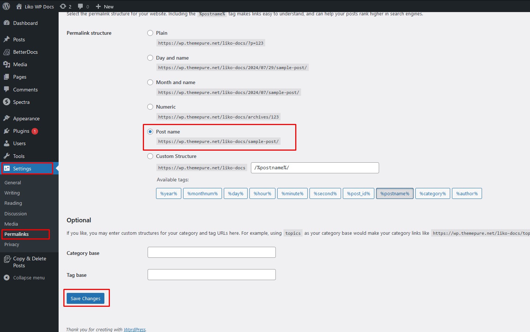Insert the %monthnum% tag button
This screenshot has height=332, width=530.
coord(203,193)
